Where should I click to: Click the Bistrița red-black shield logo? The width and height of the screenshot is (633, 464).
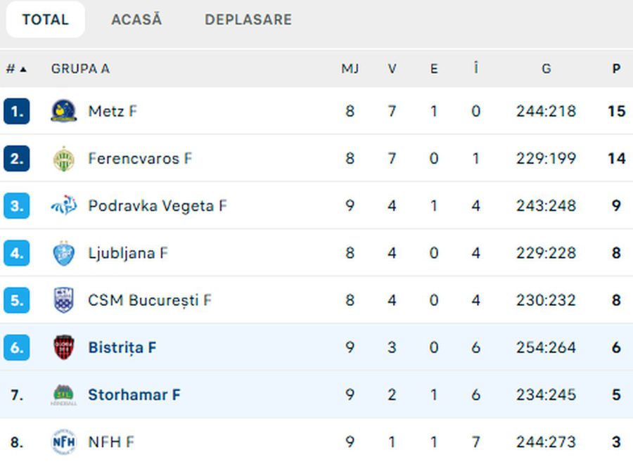64,347
